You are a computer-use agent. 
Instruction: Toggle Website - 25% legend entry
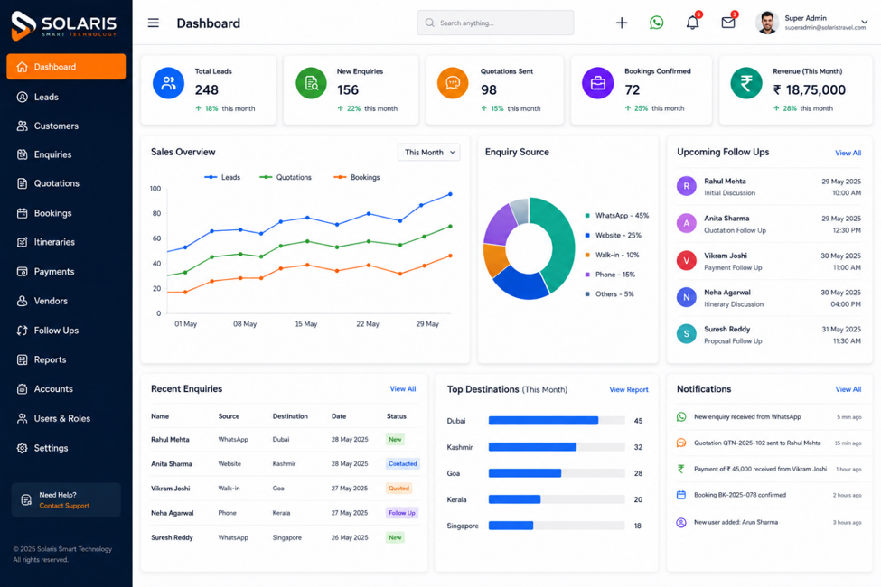pyautogui.click(x=613, y=235)
